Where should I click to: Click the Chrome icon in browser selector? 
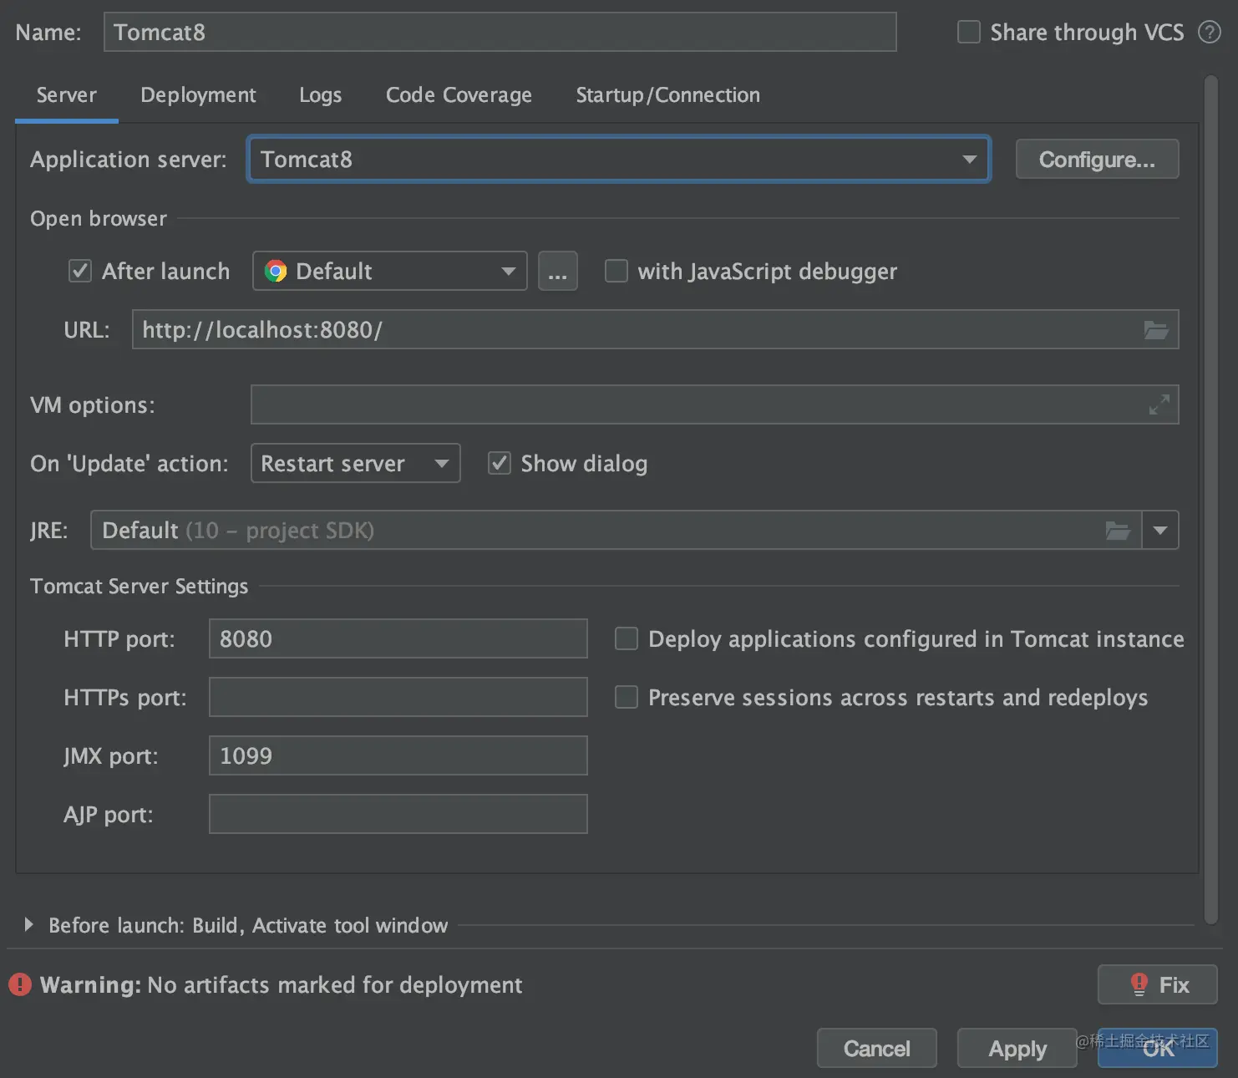pyautogui.click(x=276, y=272)
